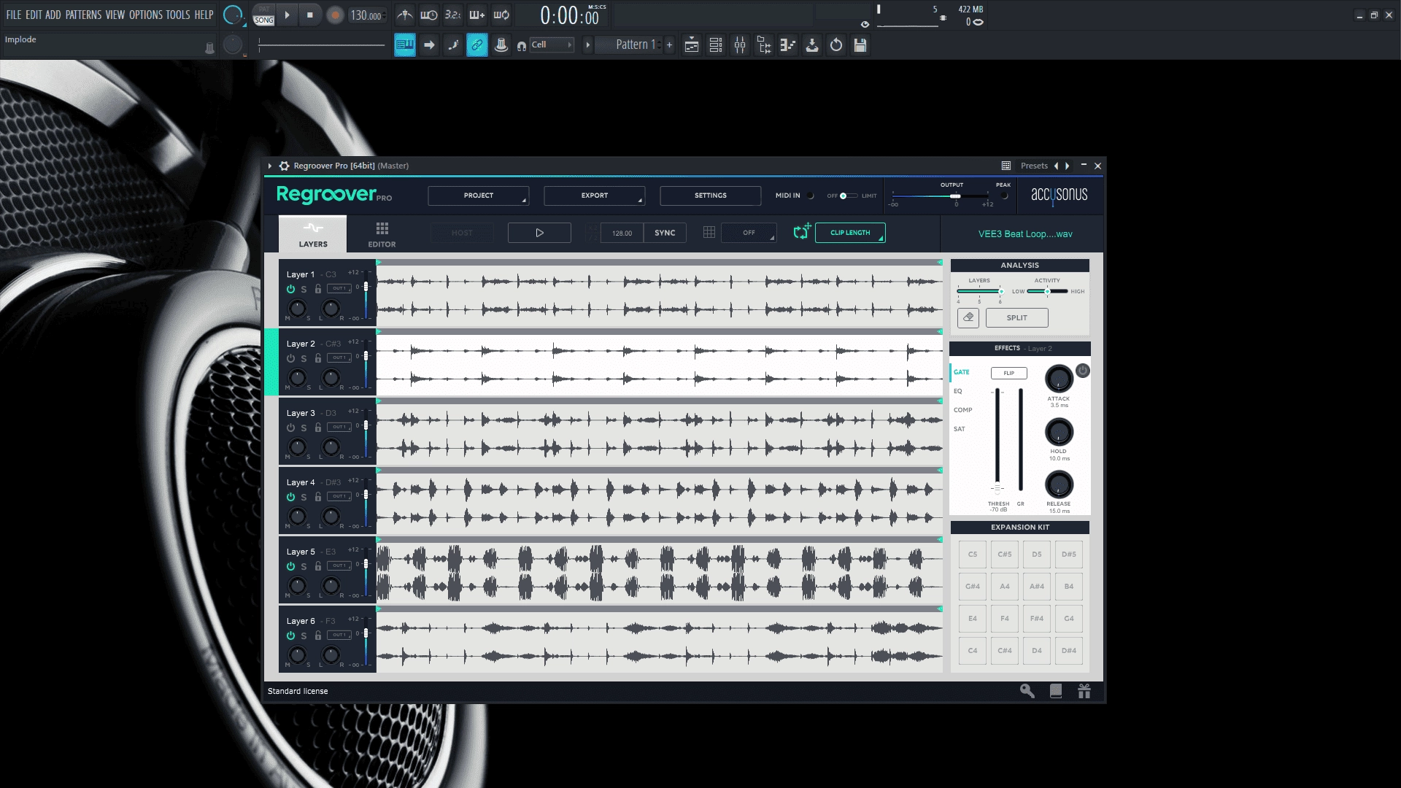Open the Project dropdown menu

coord(478,196)
